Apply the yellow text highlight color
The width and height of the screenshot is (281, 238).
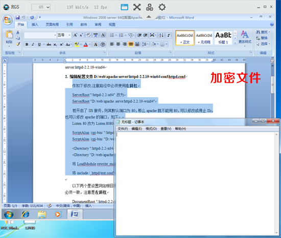tap(77, 45)
